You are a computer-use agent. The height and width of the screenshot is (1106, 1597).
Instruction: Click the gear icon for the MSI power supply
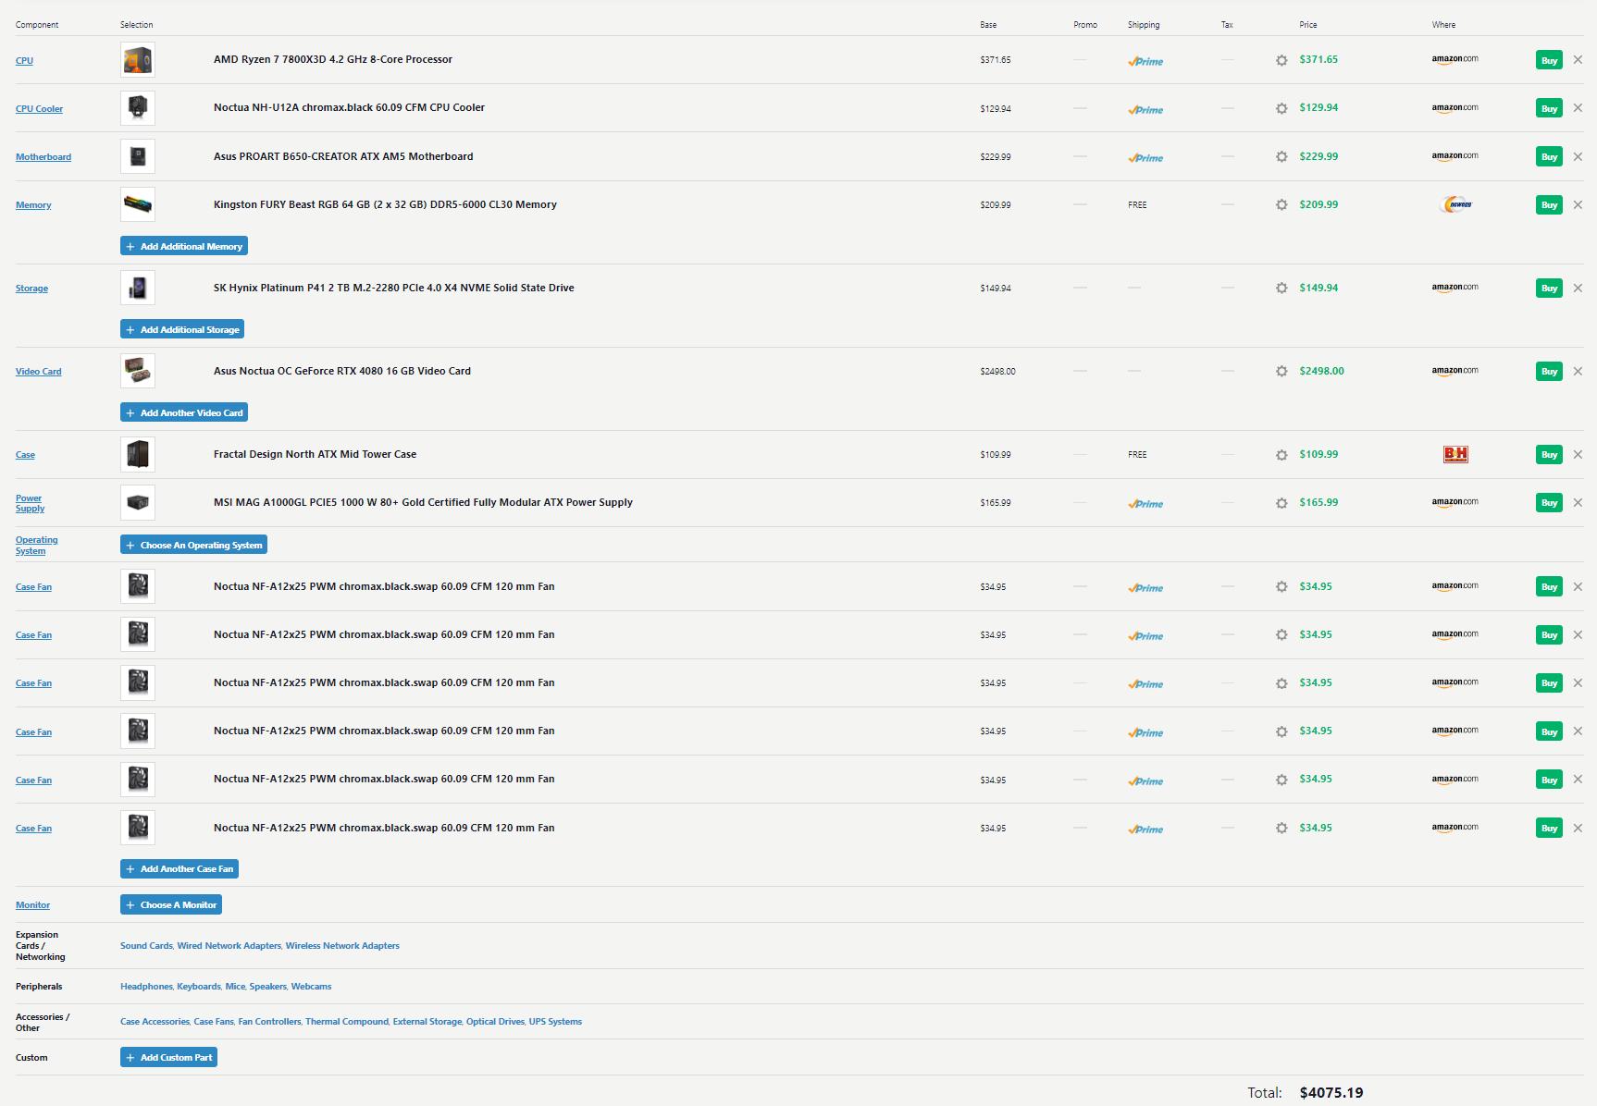(x=1281, y=503)
